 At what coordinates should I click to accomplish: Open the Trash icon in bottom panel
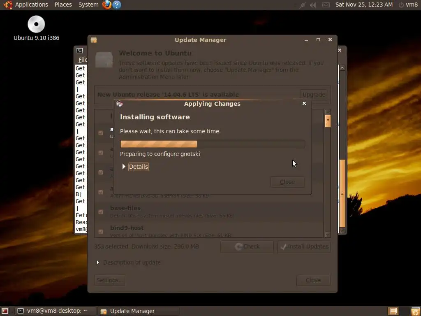[415, 311]
